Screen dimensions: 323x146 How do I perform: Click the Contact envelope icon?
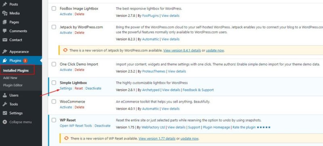(5, 40)
